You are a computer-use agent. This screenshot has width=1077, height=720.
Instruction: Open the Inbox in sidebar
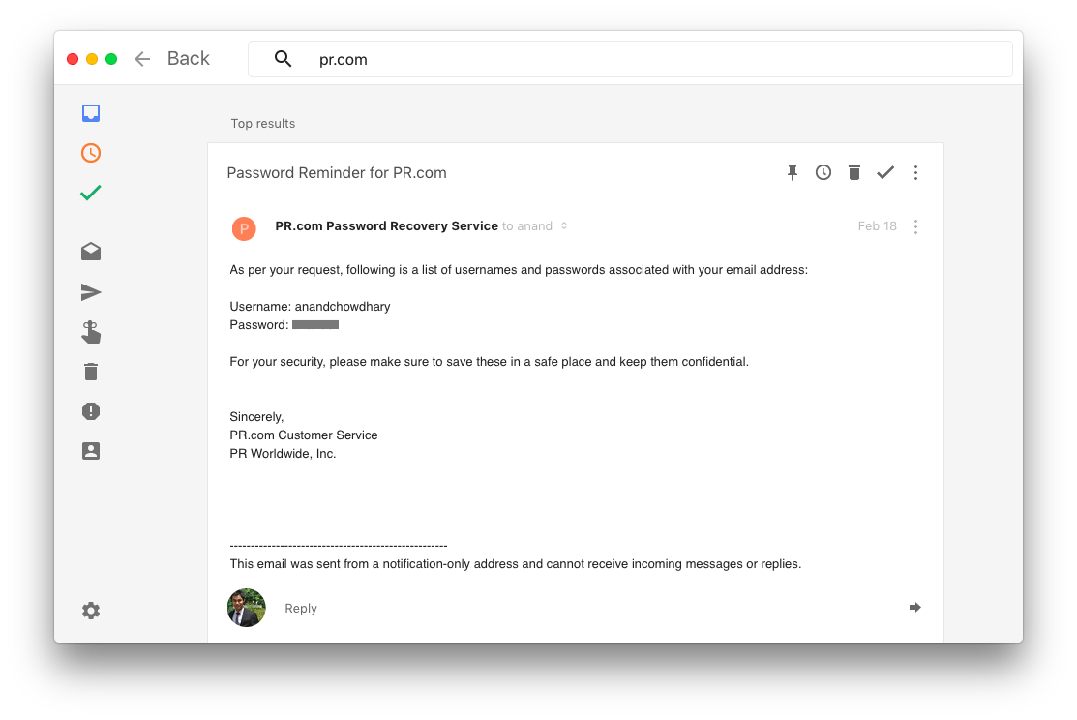pyautogui.click(x=91, y=113)
